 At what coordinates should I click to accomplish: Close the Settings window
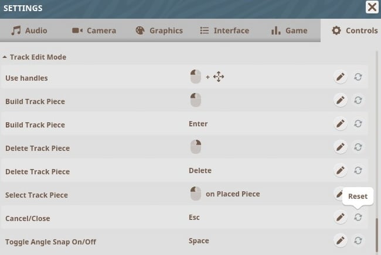click(372, 7)
